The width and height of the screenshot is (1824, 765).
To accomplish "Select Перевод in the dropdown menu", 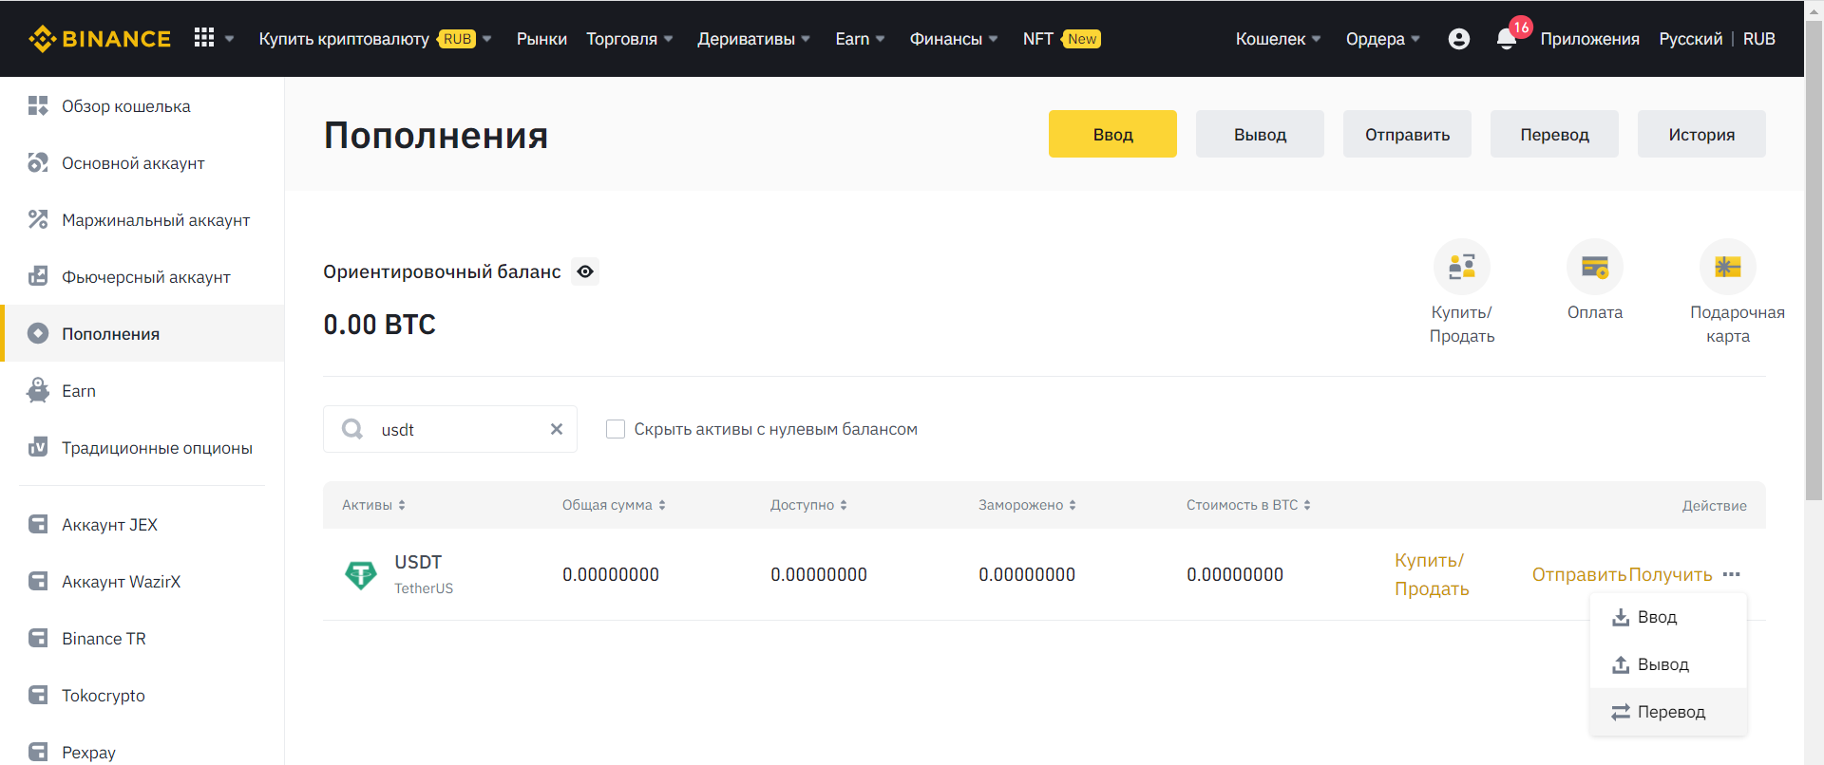I will [x=1668, y=712].
